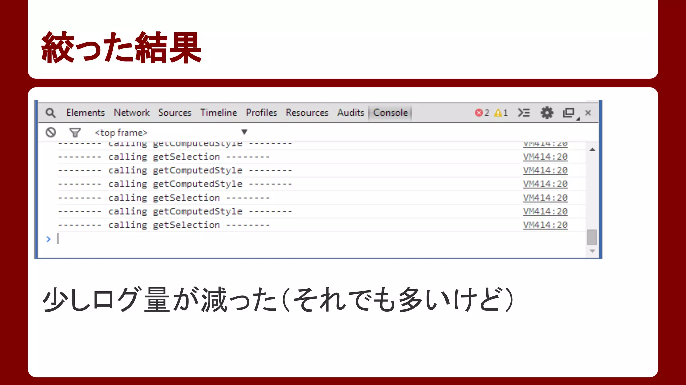Open the Sources tab
Screen dimensions: 686x385
[x=175, y=113]
